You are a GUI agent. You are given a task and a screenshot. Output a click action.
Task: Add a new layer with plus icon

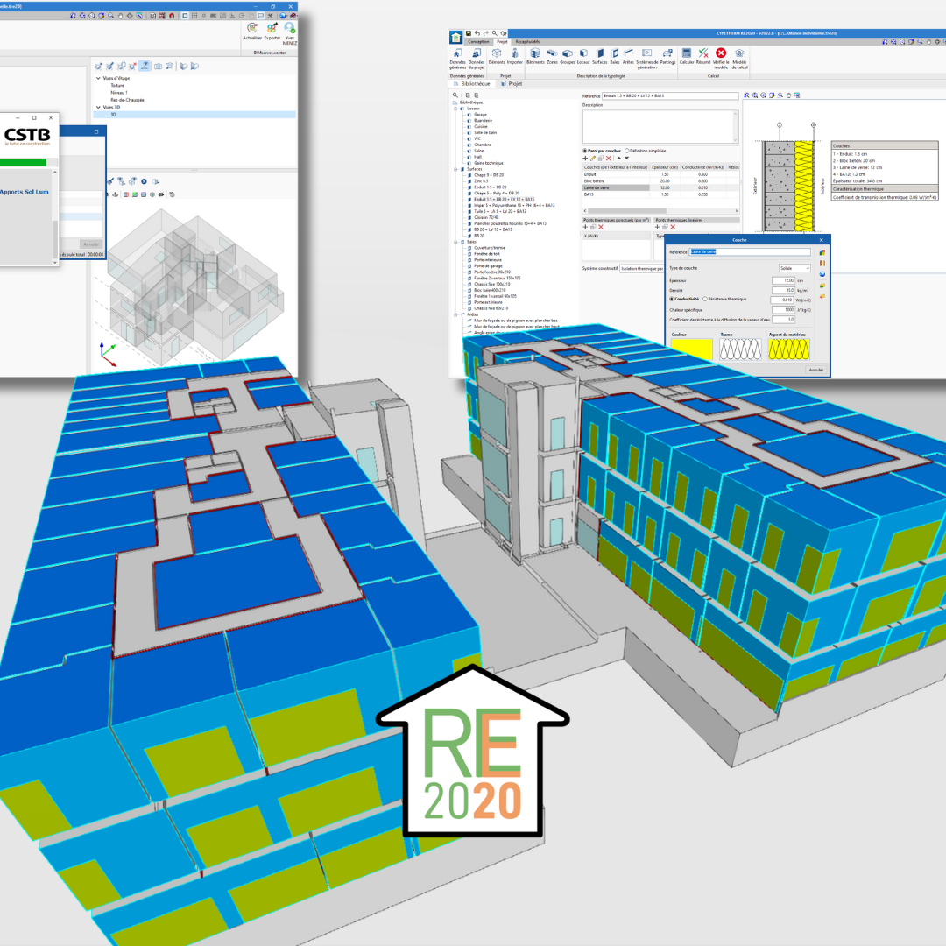point(585,159)
